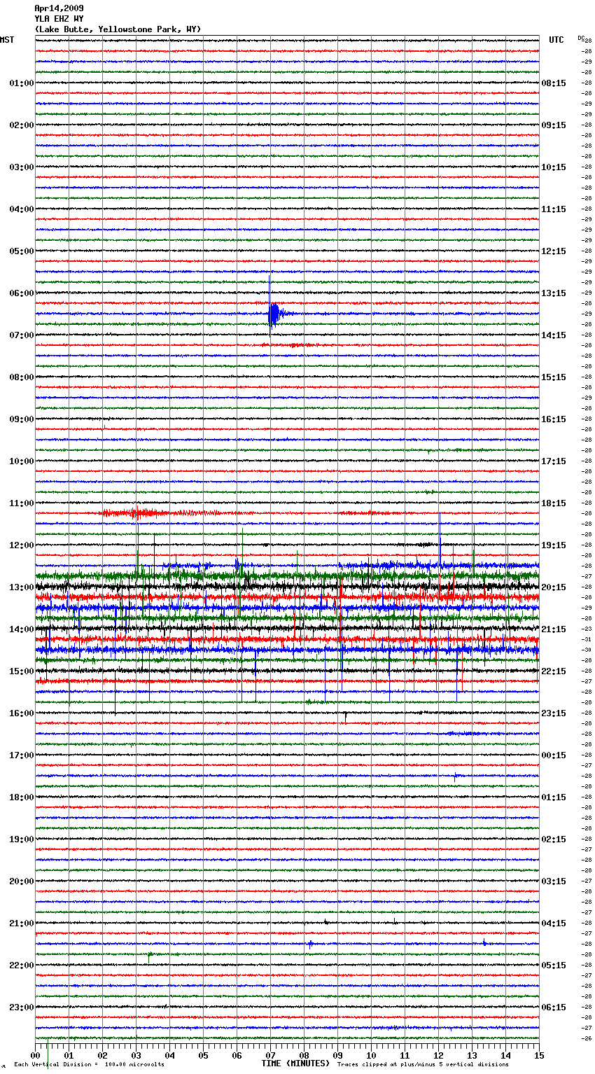Click the 20:00 MST time label
595x1074 pixels.
[21, 881]
